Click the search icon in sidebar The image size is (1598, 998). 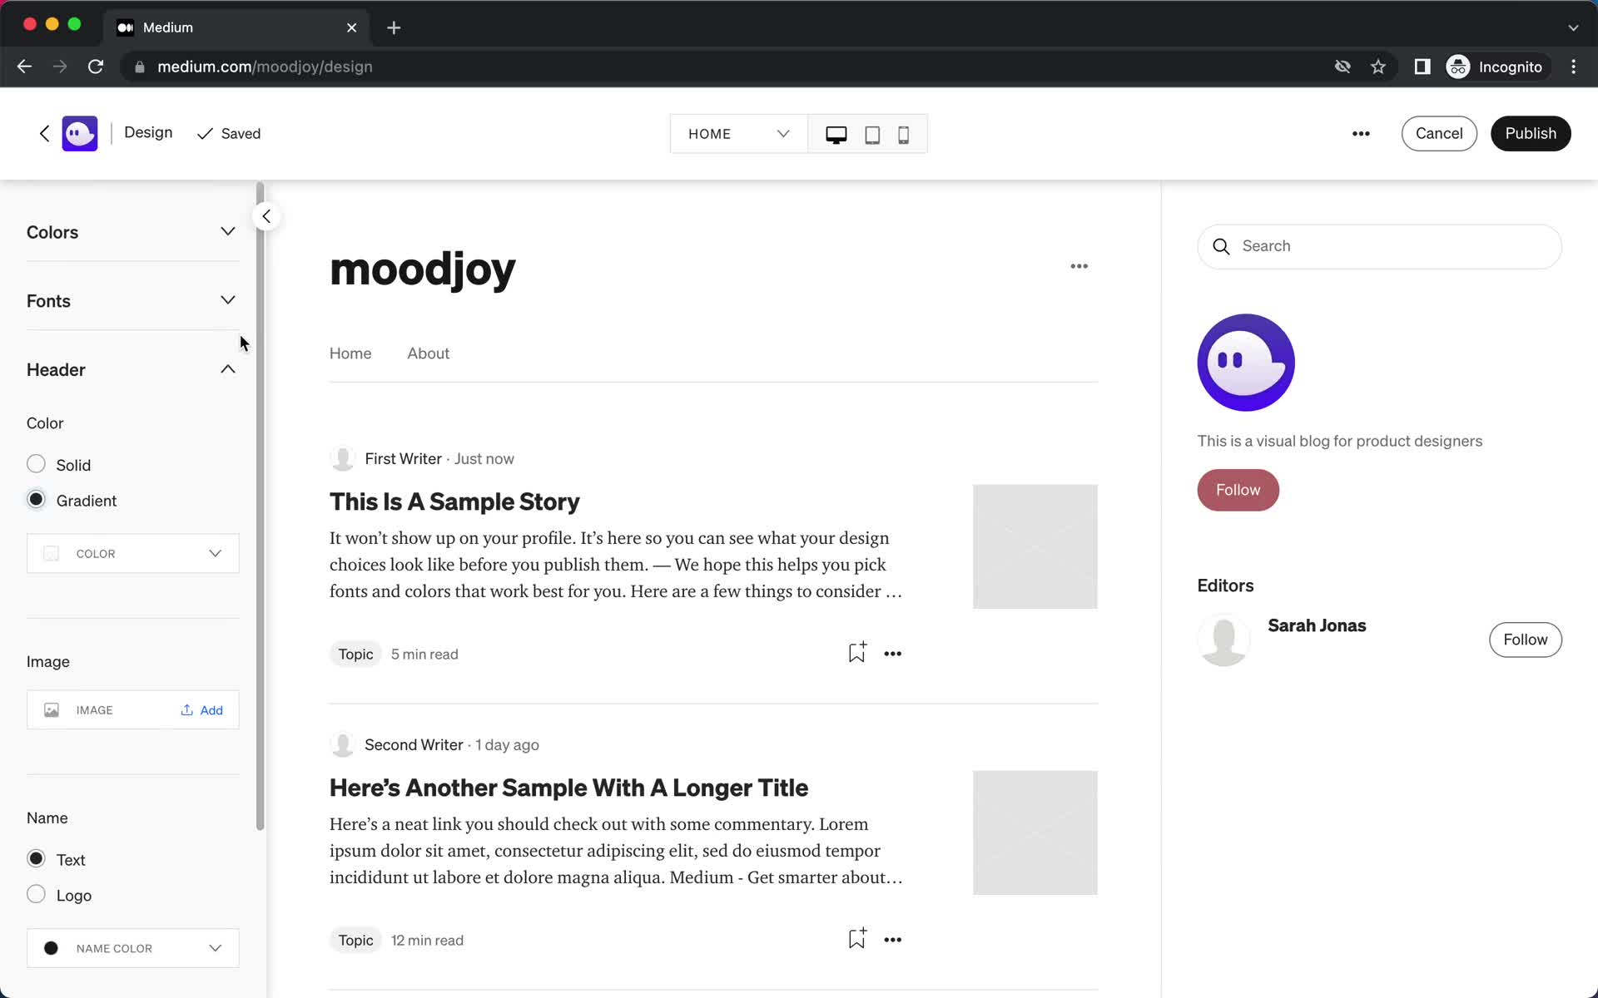tap(1221, 246)
